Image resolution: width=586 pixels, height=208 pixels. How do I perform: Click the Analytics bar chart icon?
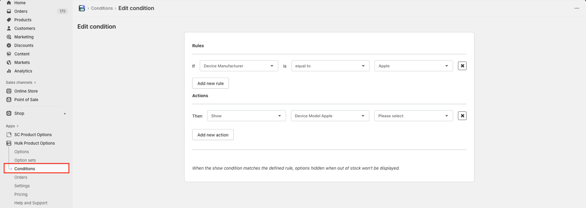pos(9,71)
